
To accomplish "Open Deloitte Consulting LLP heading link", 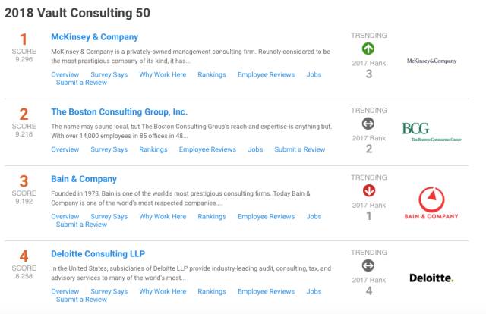I will tap(97, 253).
